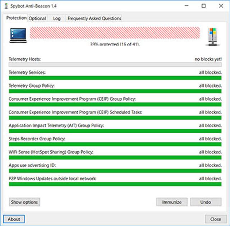
Task: Maximize the Spybot Anti-Beacon window
Action: click(x=204, y=6)
